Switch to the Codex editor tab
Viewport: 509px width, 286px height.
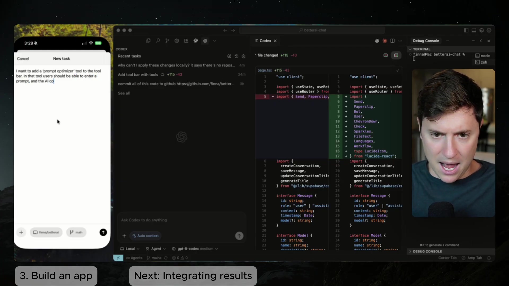point(265,41)
